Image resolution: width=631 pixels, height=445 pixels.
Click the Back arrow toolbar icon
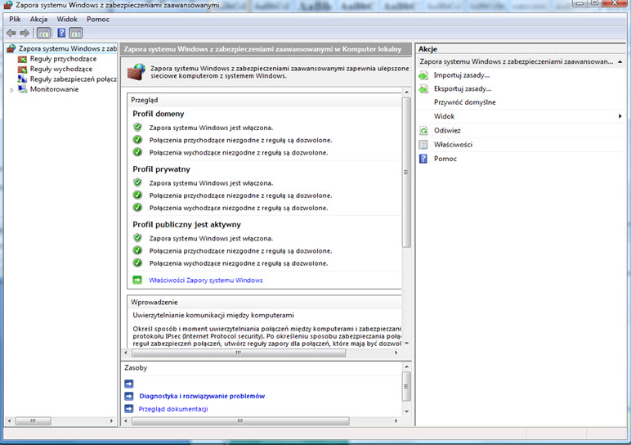tap(11, 33)
